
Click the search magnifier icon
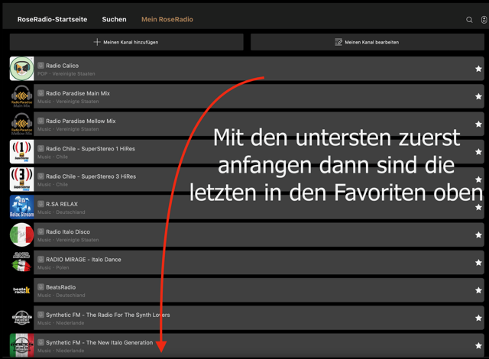[x=469, y=20]
